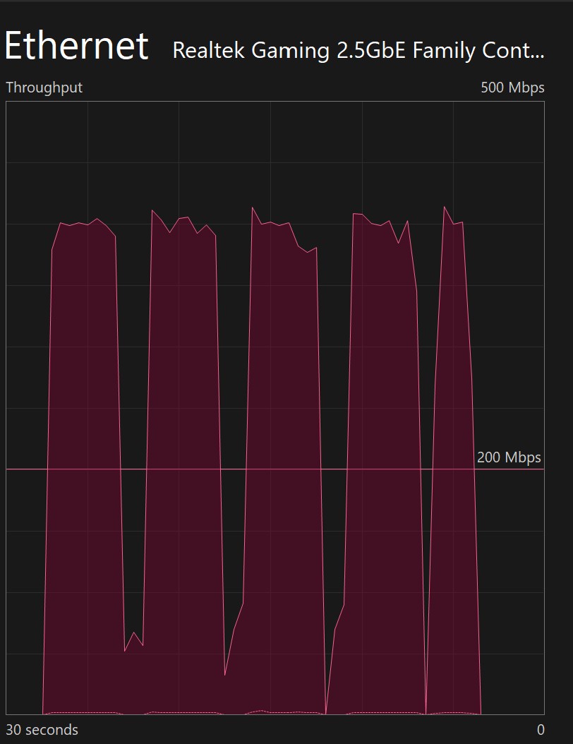This screenshot has width=573, height=744.
Task: Click the 0 label at the bottom right
Action: tap(541, 729)
